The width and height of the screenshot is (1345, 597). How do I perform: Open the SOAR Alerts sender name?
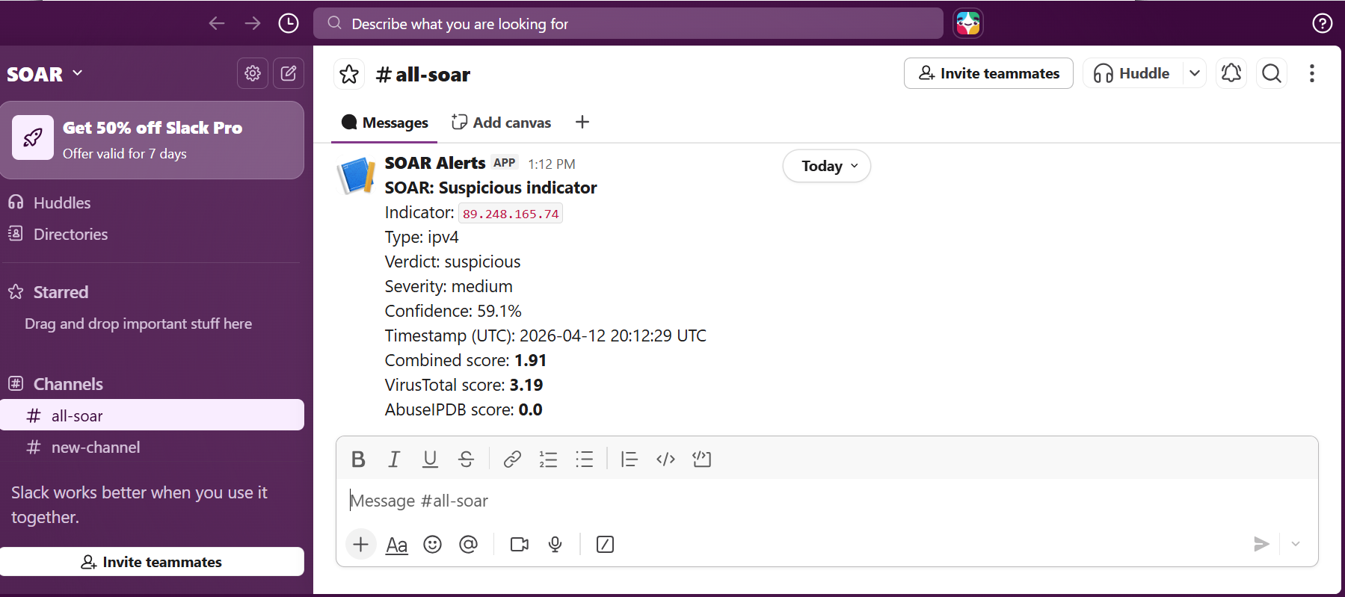tap(435, 163)
